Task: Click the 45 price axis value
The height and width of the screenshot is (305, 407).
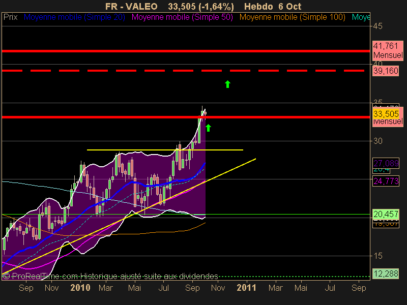Action: pyautogui.click(x=378, y=26)
